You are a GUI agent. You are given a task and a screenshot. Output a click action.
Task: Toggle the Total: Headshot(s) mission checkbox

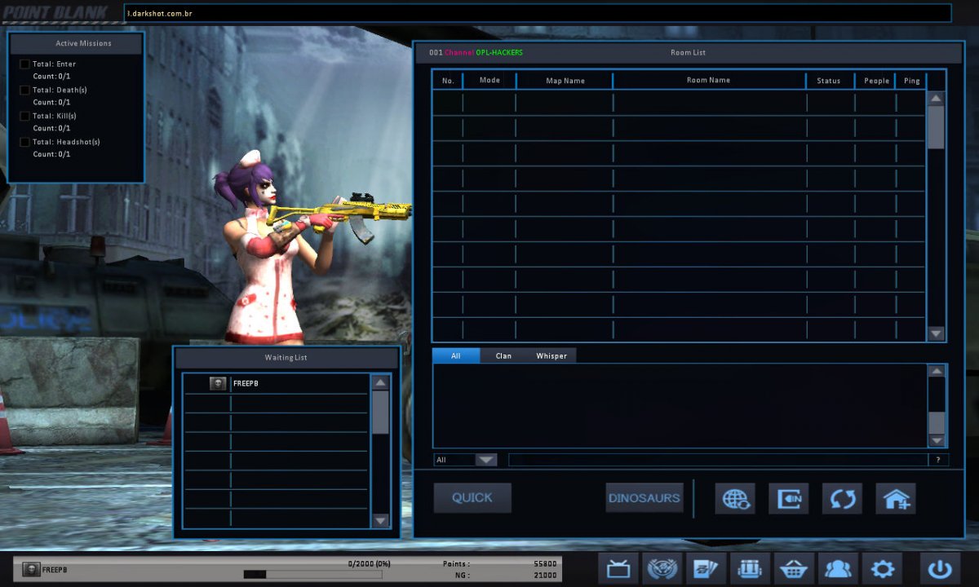pos(24,142)
